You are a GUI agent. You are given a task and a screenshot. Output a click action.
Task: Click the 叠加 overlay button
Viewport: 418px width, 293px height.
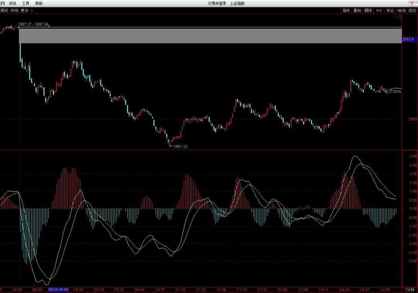pos(357,10)
